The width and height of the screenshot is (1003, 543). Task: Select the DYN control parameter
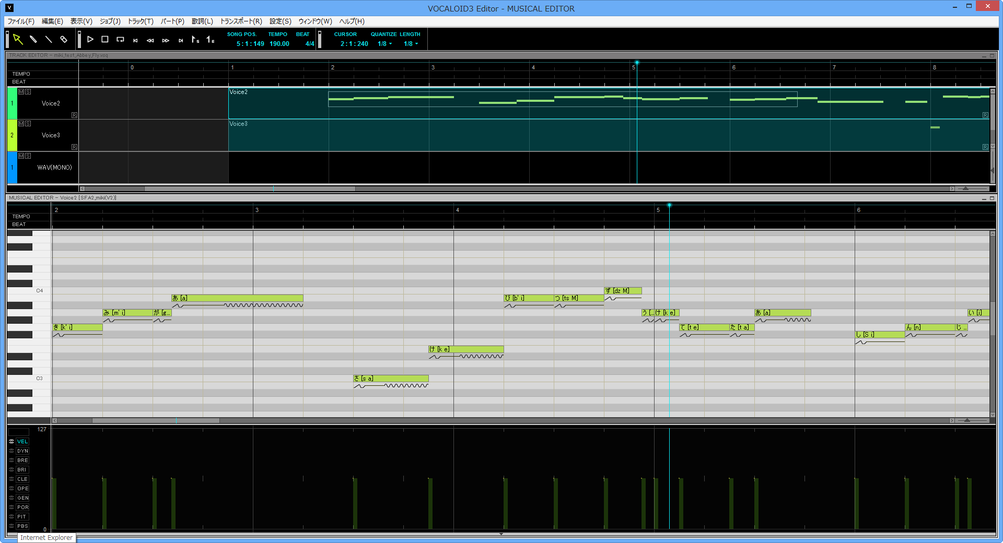[22, 451]
